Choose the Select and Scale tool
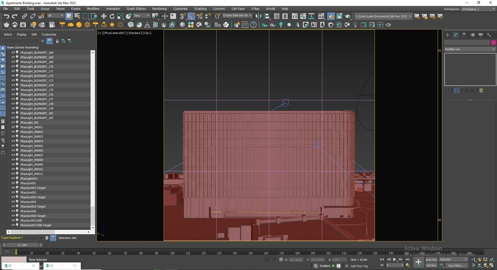Image resolution: width=497 pixels, height=270 pixels. tap(120, 16)
